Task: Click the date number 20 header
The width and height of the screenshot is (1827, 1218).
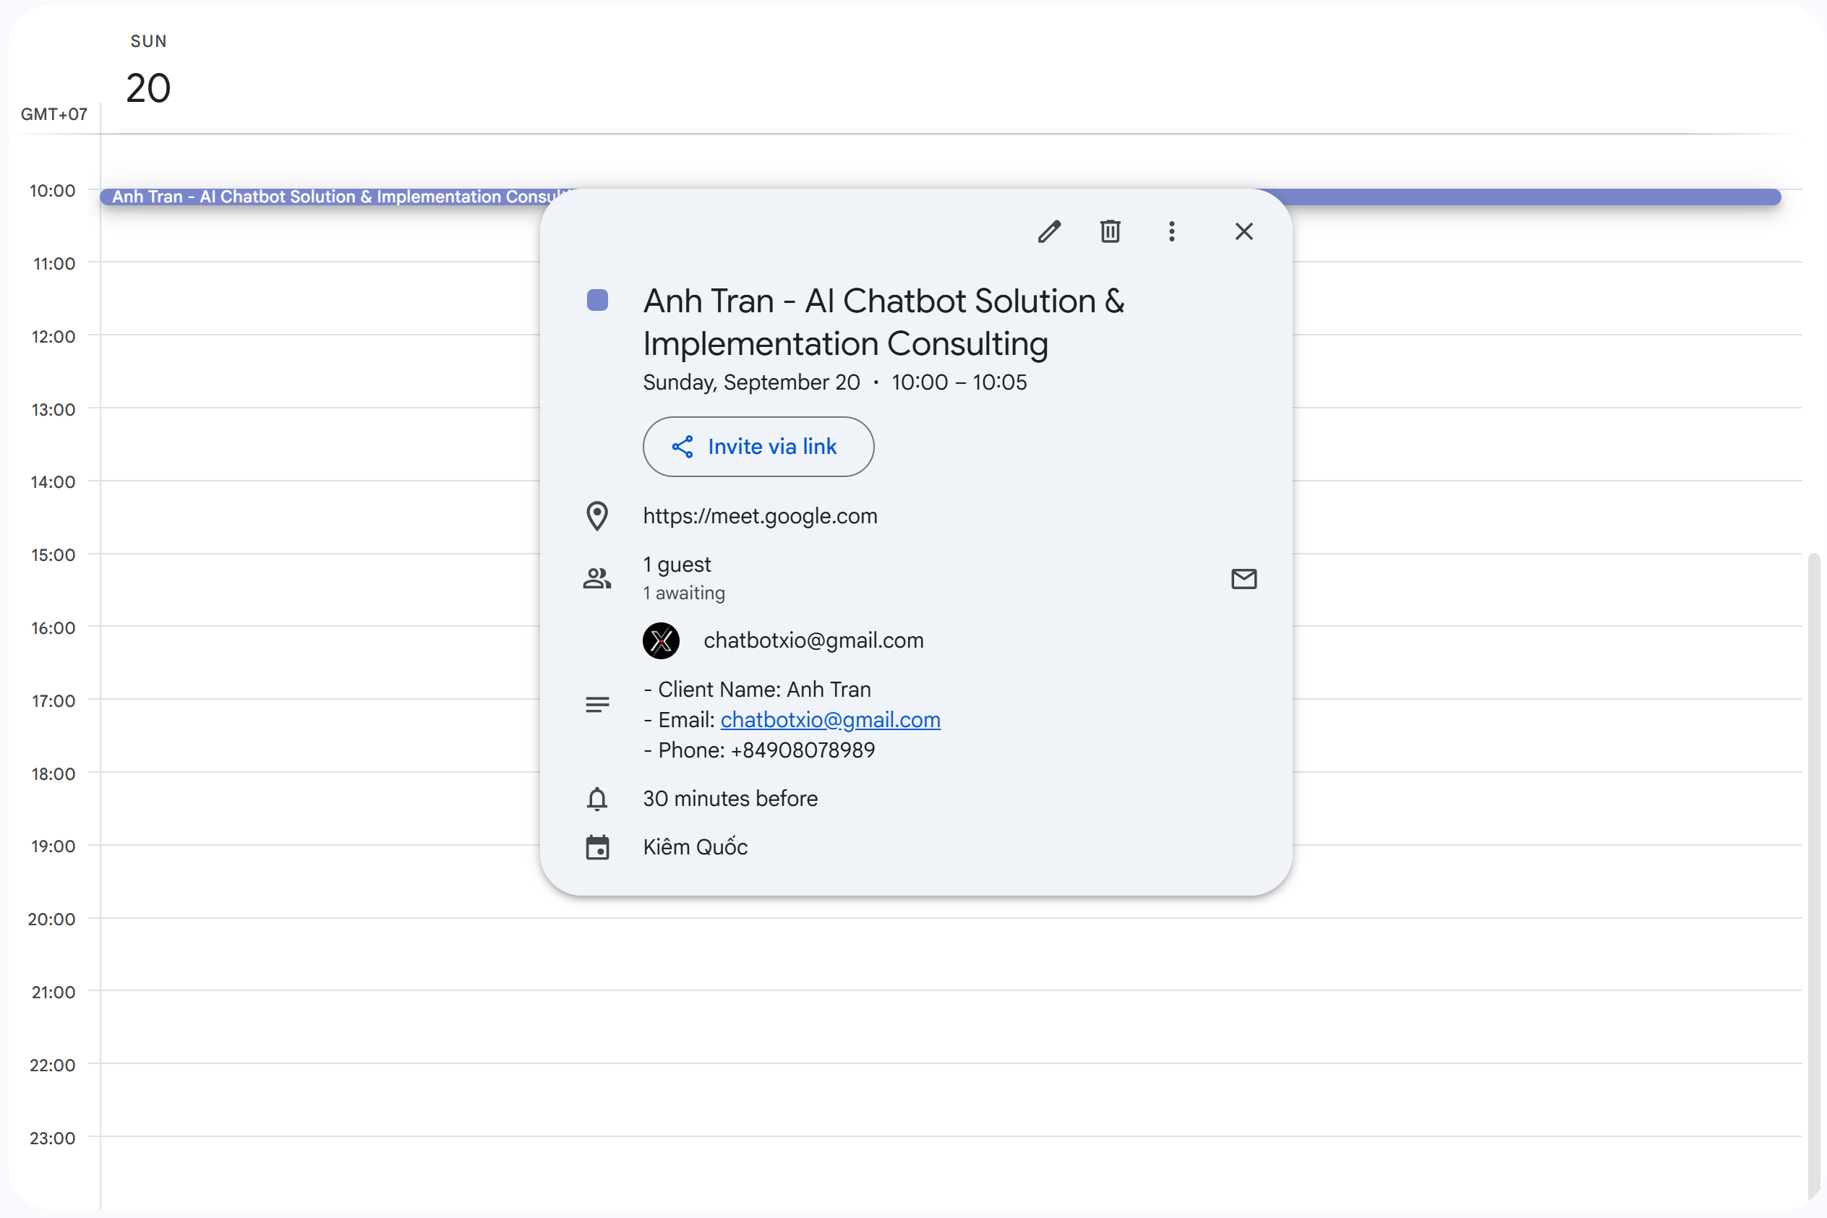Action: pos(148,87)
